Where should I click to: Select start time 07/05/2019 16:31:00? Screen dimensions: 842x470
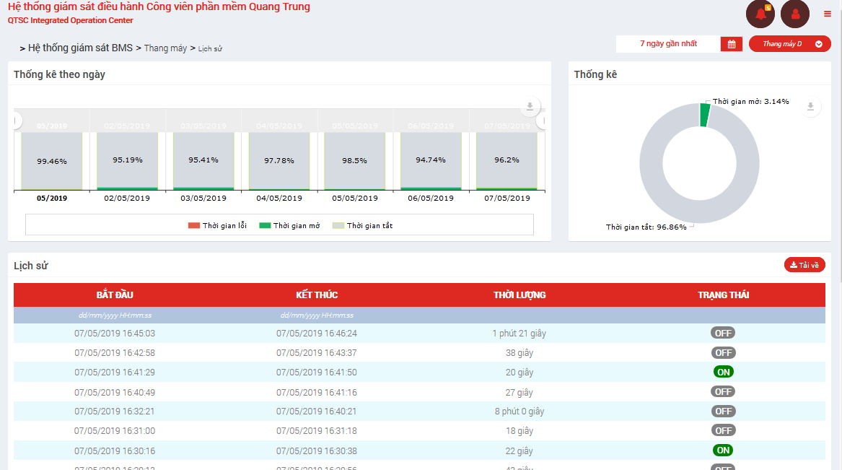pyautogui.click(x=115, y=431)
